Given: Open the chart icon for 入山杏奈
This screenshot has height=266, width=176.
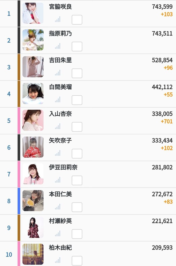Looking at the screenshot, I should click(x=58, y=127).
